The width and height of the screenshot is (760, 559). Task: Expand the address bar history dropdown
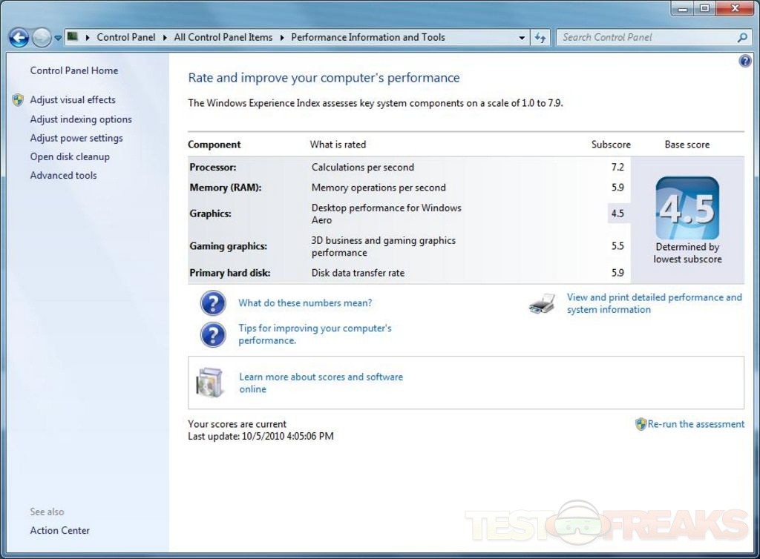[522, 37]
